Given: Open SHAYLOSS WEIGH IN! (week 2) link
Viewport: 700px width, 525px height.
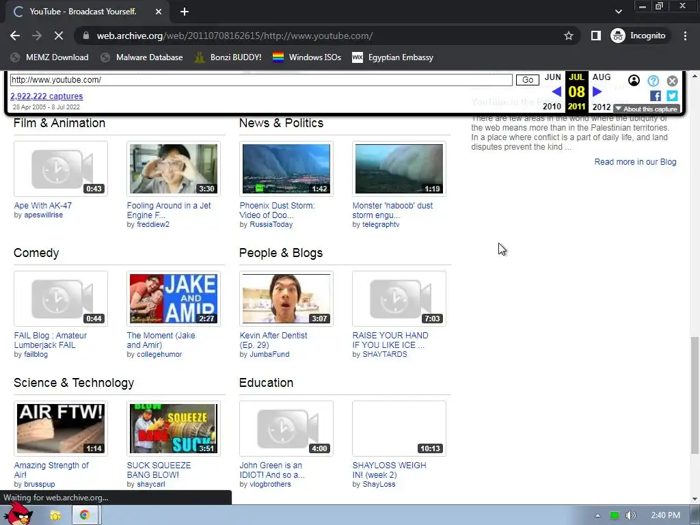Looking at the screenshot, I should tap(389, 470).
